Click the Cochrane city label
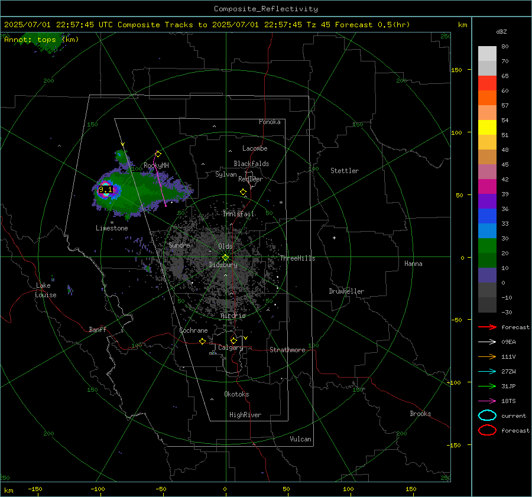 (193, 331)
